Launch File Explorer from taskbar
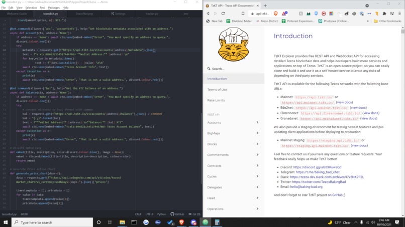Viewport: 405px width, 227px height. pos(122,222)
